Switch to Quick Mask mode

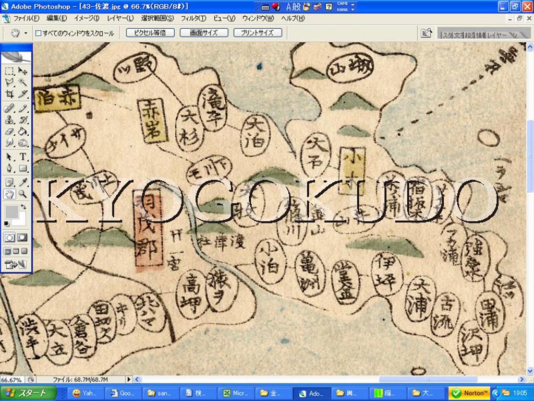(x=22, y=238)
